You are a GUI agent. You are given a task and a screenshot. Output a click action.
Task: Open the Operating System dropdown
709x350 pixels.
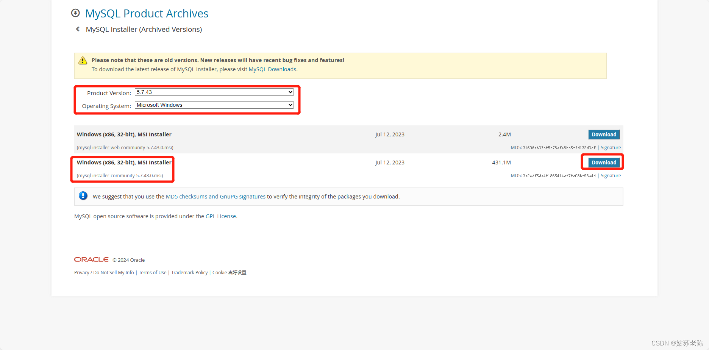[x=214, y=105]
